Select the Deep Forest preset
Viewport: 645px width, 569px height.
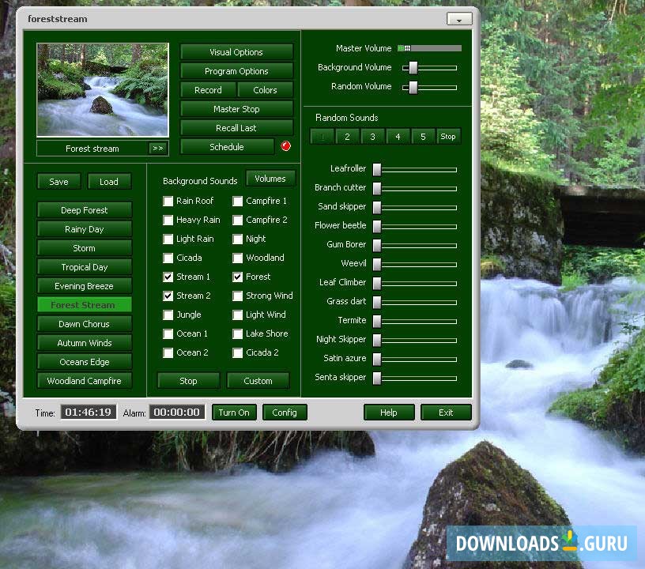(85, 210)
